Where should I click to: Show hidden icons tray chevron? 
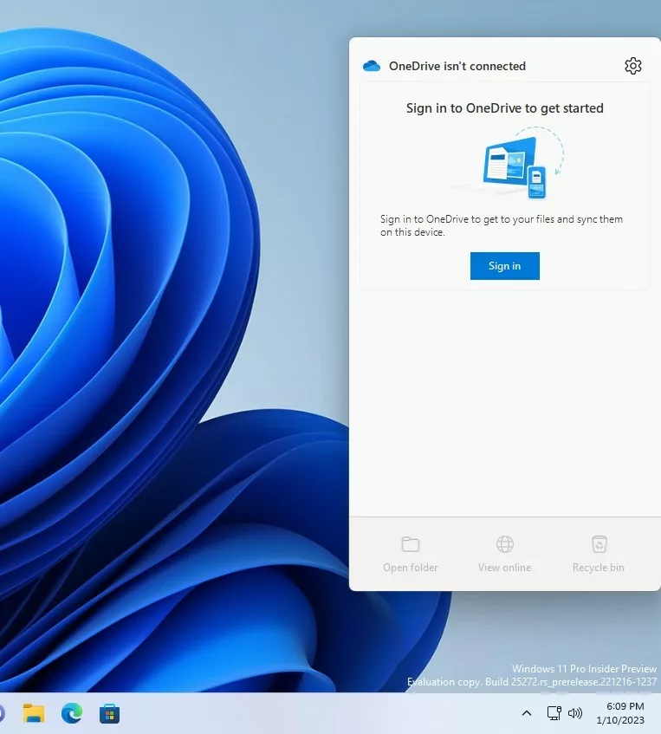coord(526,713)
